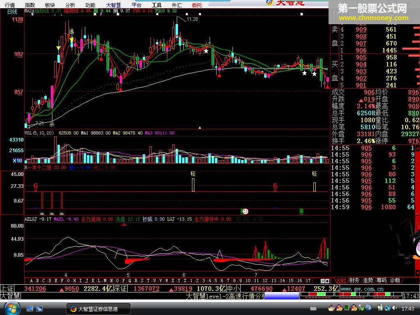Click the 一年十二倍 indicator label

(40, 167)
